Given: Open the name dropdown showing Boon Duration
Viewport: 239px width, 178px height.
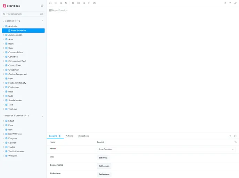Looking at the screenshot, I should [x=166, y=149].
